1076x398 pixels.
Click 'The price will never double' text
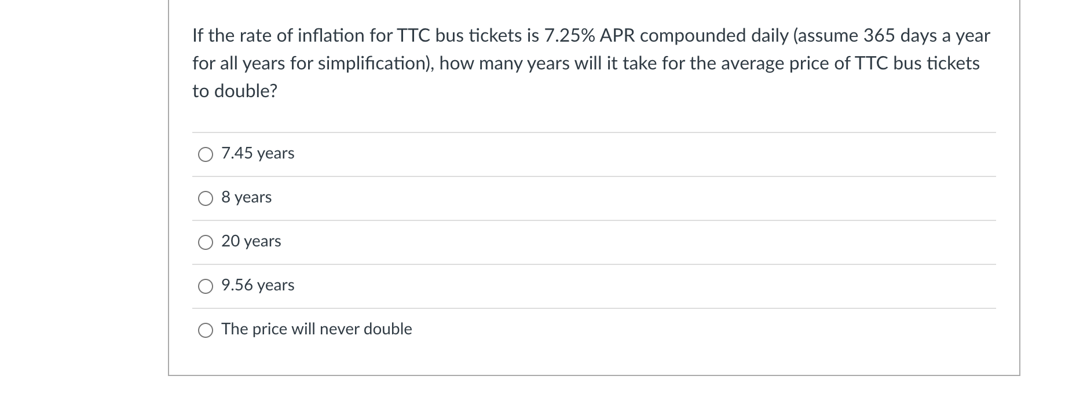pos(316,329)
